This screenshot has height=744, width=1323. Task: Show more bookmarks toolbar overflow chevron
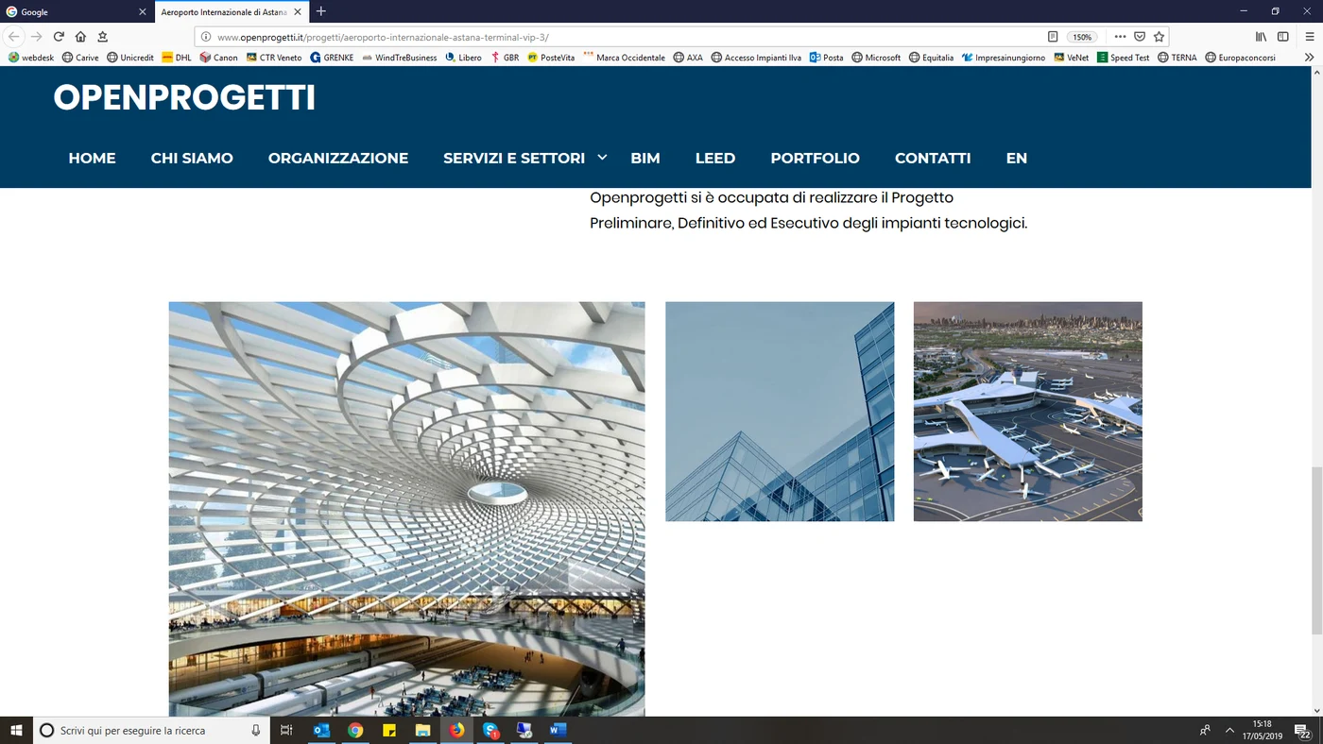coord(1309,58)
